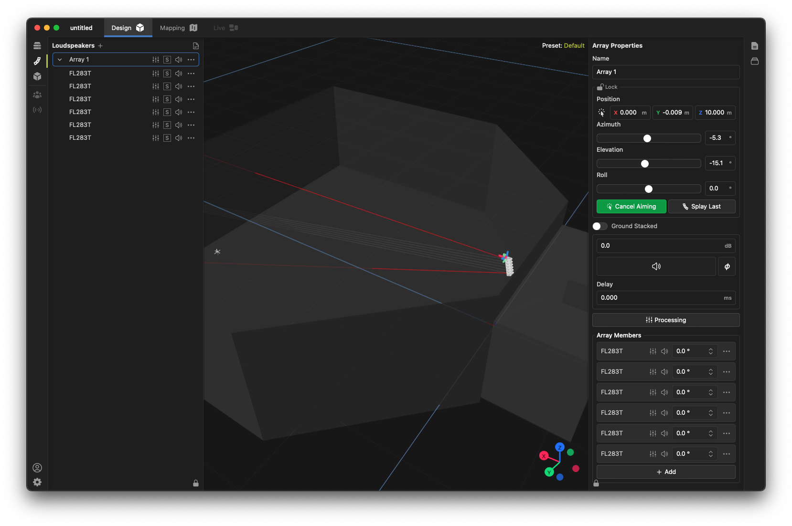This screenshot has width=792, height=526.
Task: Open the user account icon
Action: coord(37,468)
